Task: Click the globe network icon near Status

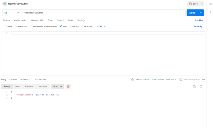Action: [132, 79]
